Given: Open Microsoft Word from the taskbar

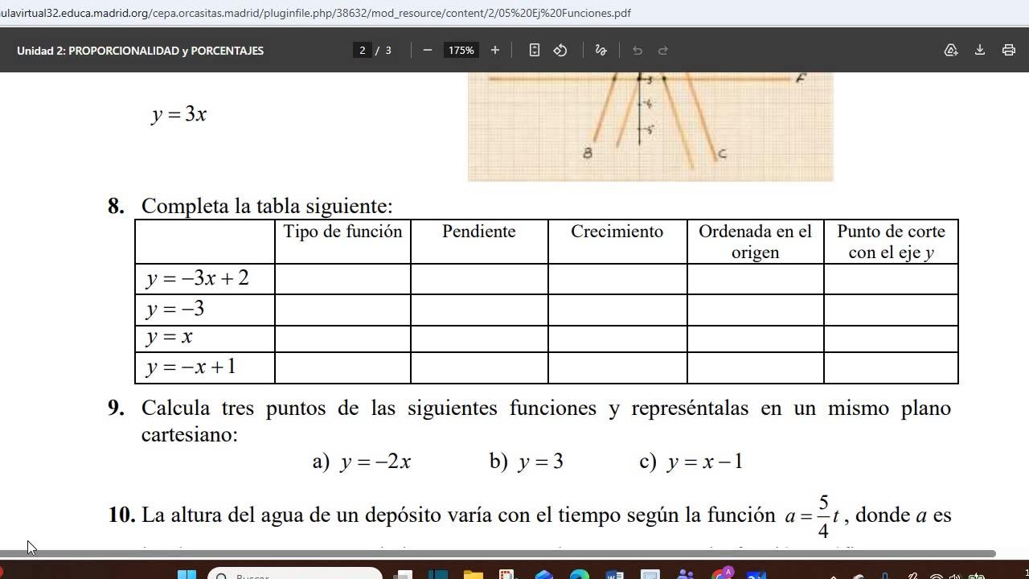Looking at the screenshot, I should (x=614, y=574).
